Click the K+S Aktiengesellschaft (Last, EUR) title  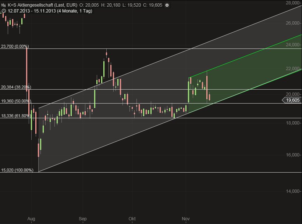tap(42, 5)
